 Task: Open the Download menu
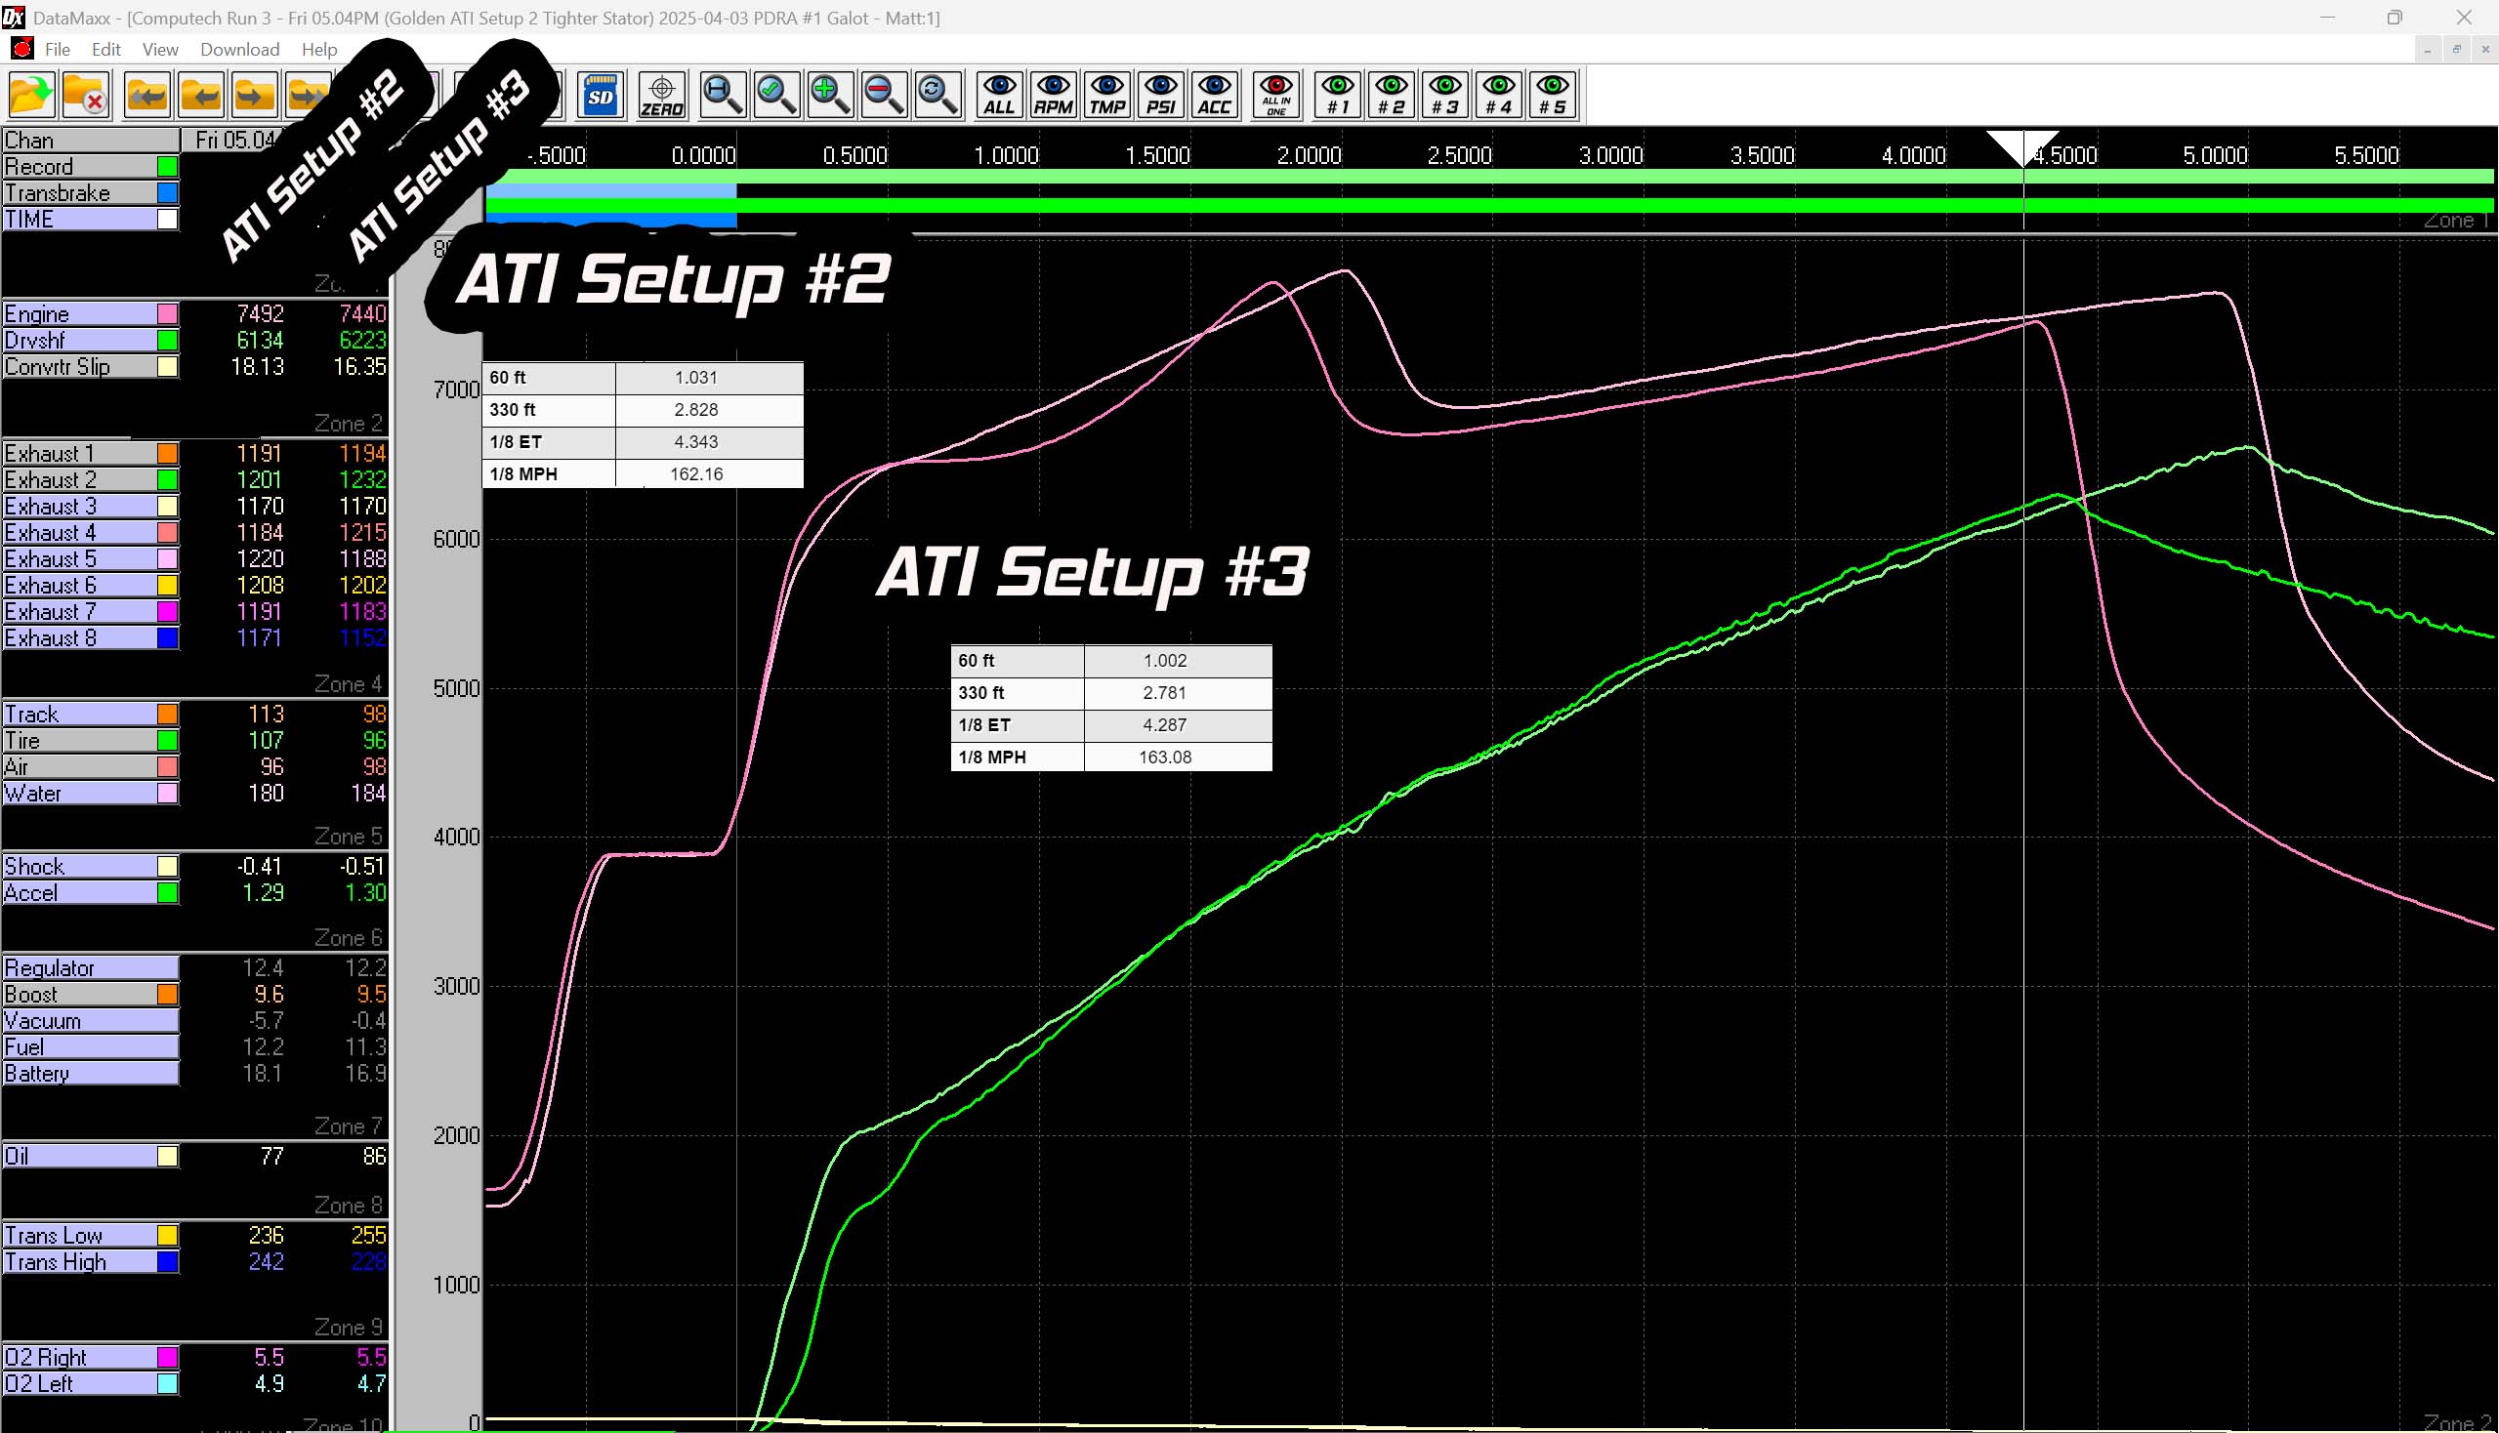point(239,49)
